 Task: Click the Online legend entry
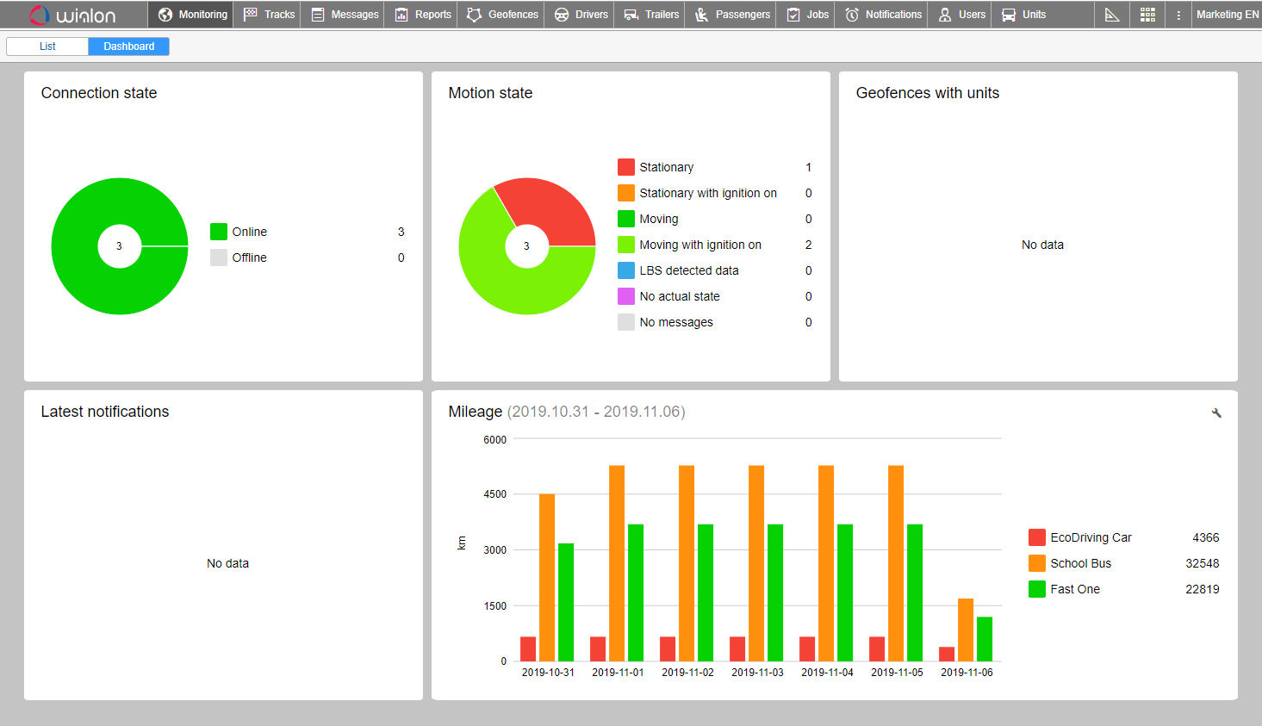pyautogui.click(x=249, y=232)
